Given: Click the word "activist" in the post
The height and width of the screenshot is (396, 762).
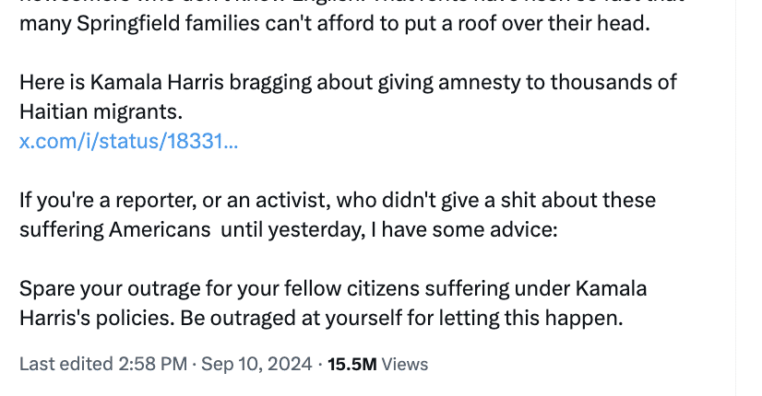Looking at the screenshot, I should click(x=293, y=200).
